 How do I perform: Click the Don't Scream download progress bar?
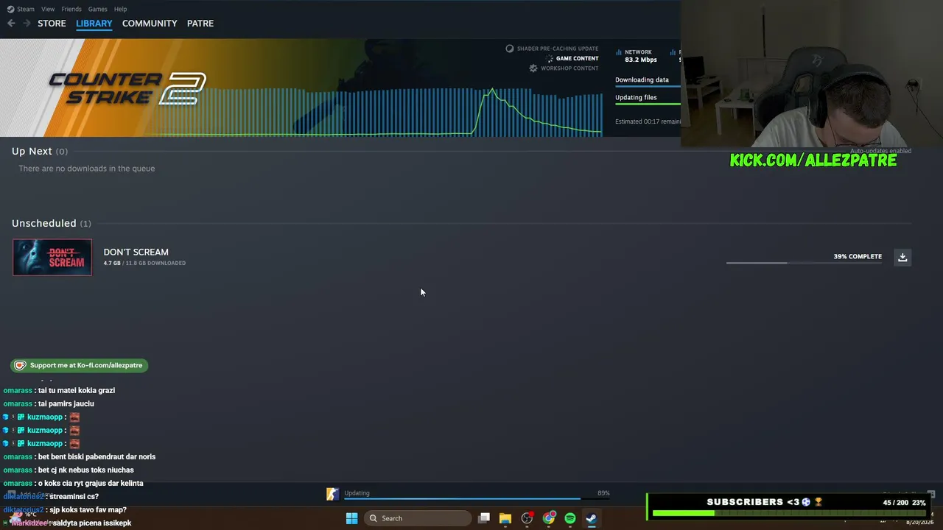click(x=804, y=263)
